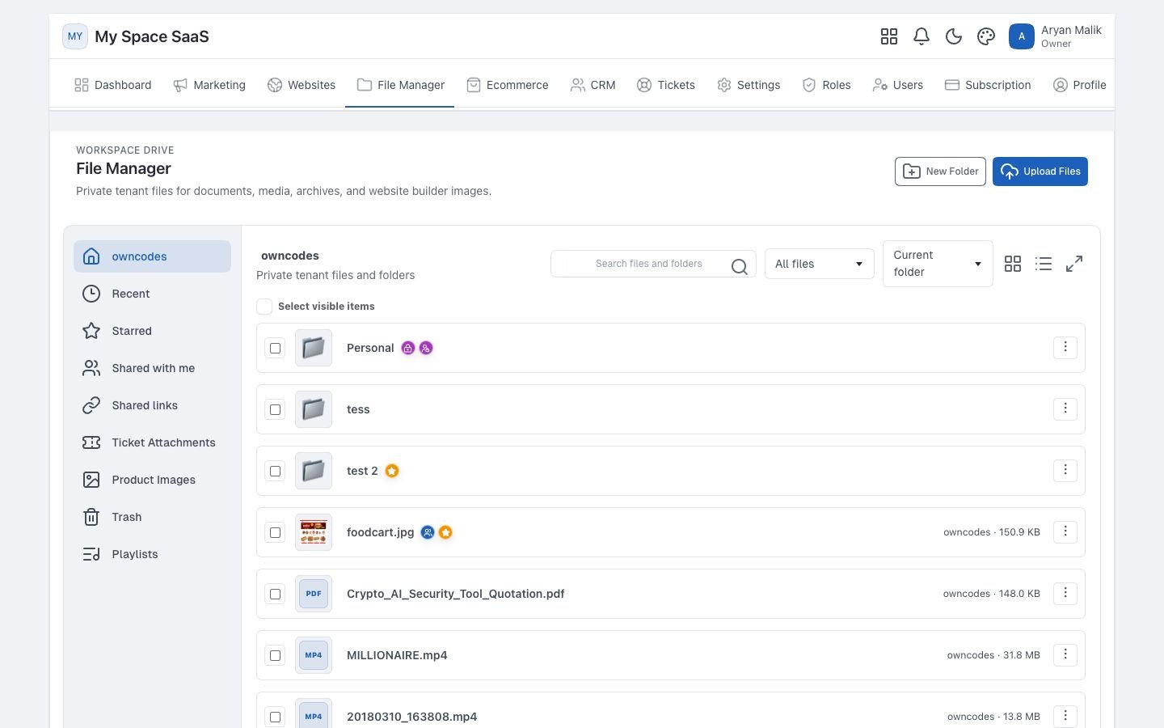This screenshot has width=1164, height=728.
Task: Open foodcart.jpg thumbnail preview
Action: click(314, 532)
